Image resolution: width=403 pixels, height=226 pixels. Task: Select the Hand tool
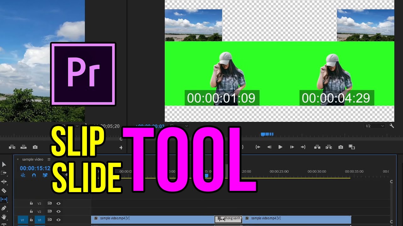pyautogui.click(x=4, y=217)
